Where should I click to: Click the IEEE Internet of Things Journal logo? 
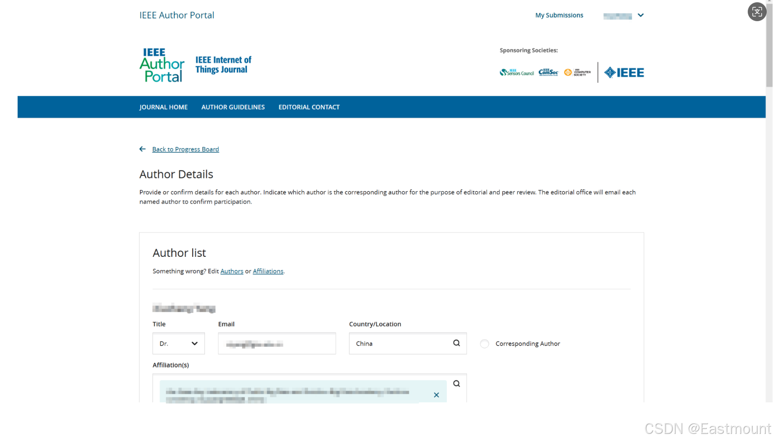point(223,65)
